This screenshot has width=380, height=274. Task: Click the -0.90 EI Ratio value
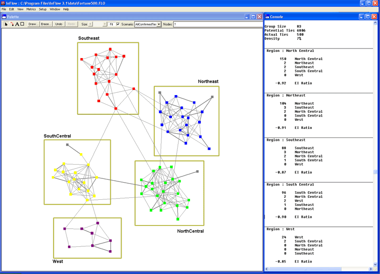tap(281, 217)
